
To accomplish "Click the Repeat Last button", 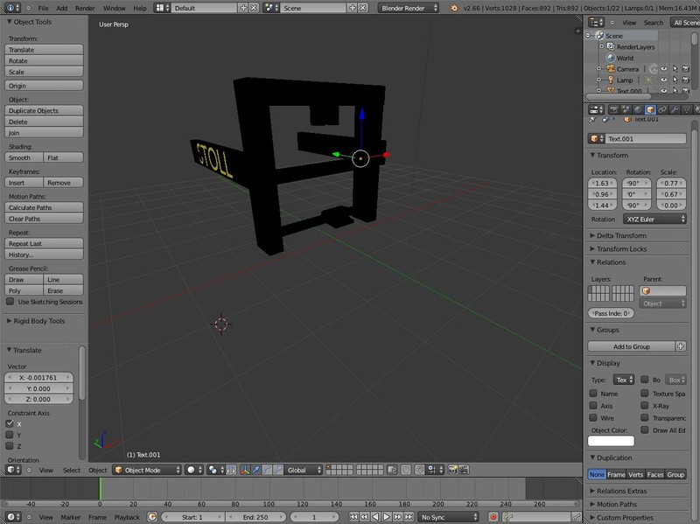I will pyautogui.click(x=45, y=243).
